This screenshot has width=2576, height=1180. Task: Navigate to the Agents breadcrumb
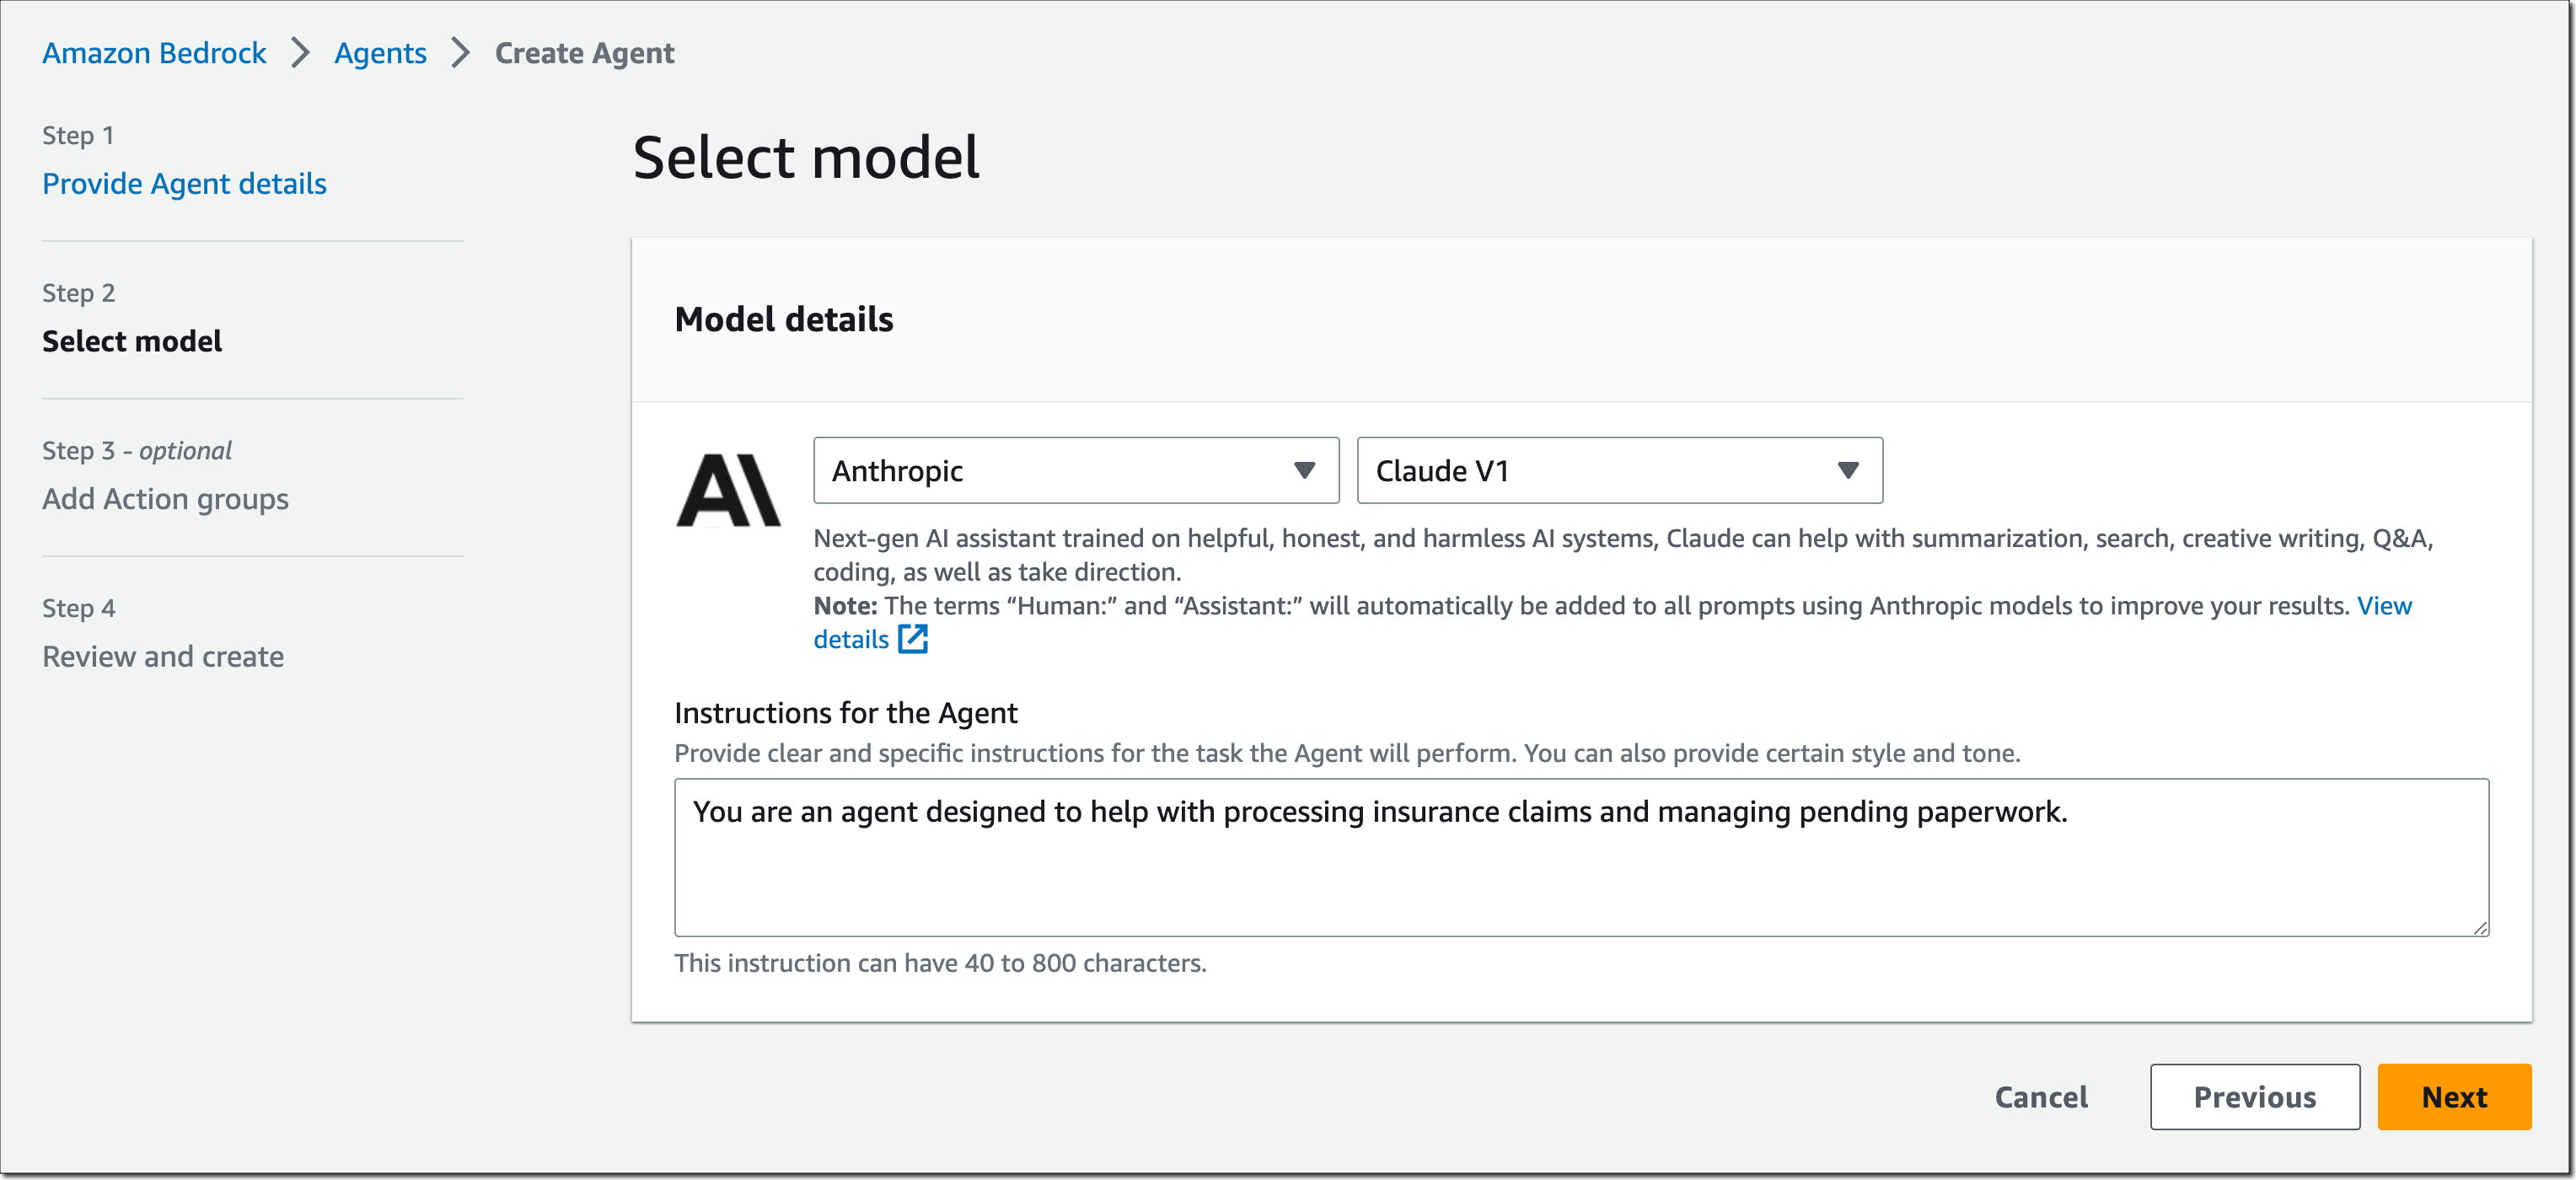pos(380,52)
